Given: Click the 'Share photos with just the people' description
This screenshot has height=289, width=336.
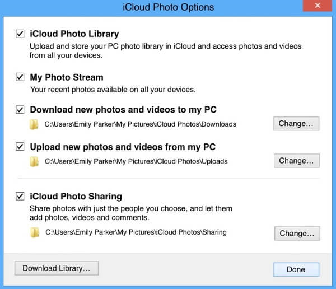Looking at the screenshot, I should [x=131, y=208].
